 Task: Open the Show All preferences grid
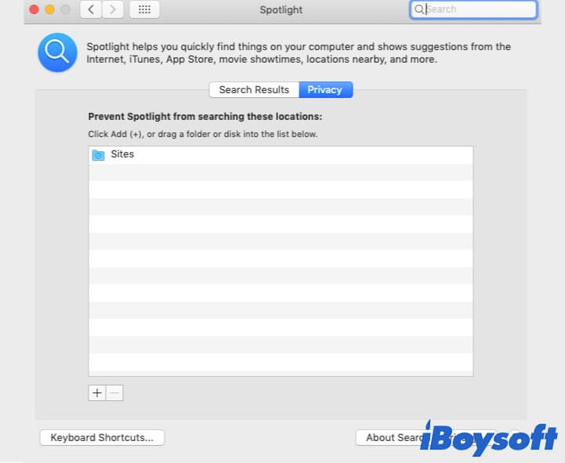[144, 9]
